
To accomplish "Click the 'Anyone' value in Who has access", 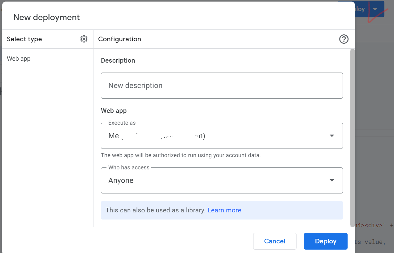I will 121,180.
